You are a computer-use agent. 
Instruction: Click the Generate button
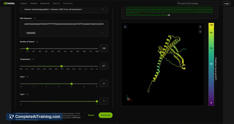click(x=106, y=115)
